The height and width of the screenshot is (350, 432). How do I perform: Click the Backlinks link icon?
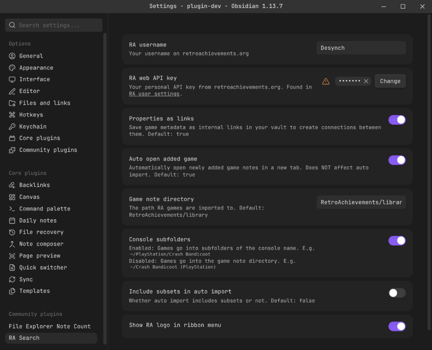coord(12,185)
